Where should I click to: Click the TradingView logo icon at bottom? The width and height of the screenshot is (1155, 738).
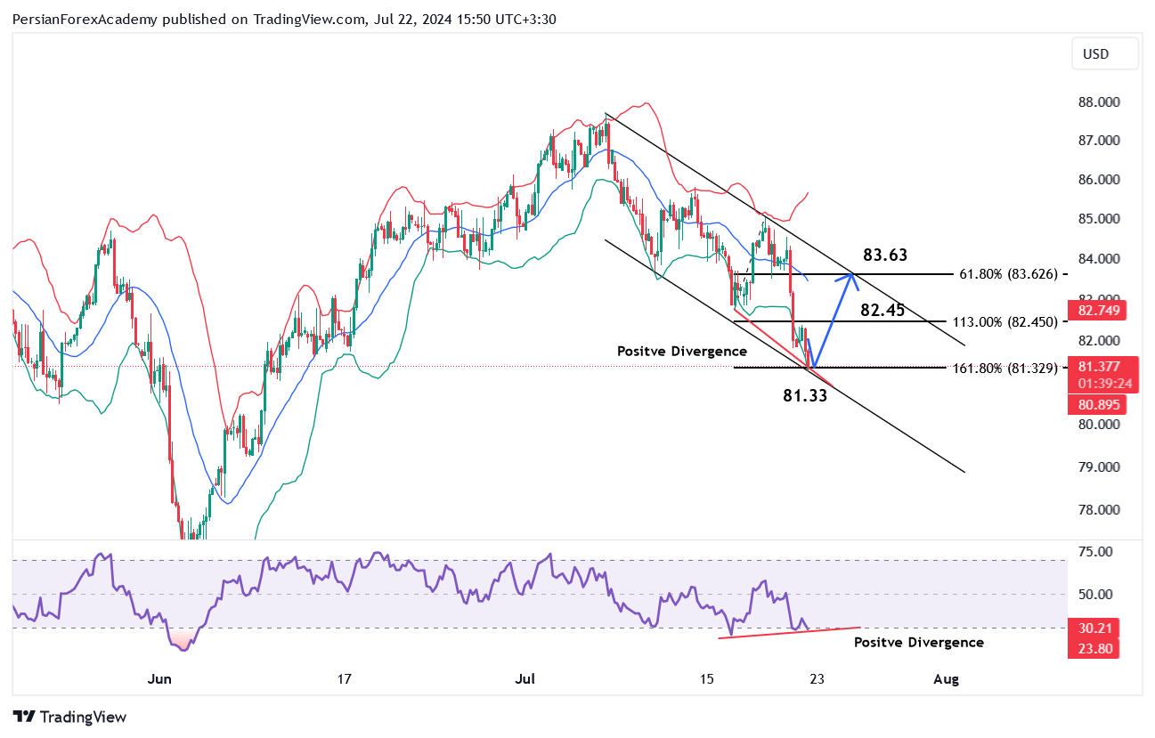[24, 717]
